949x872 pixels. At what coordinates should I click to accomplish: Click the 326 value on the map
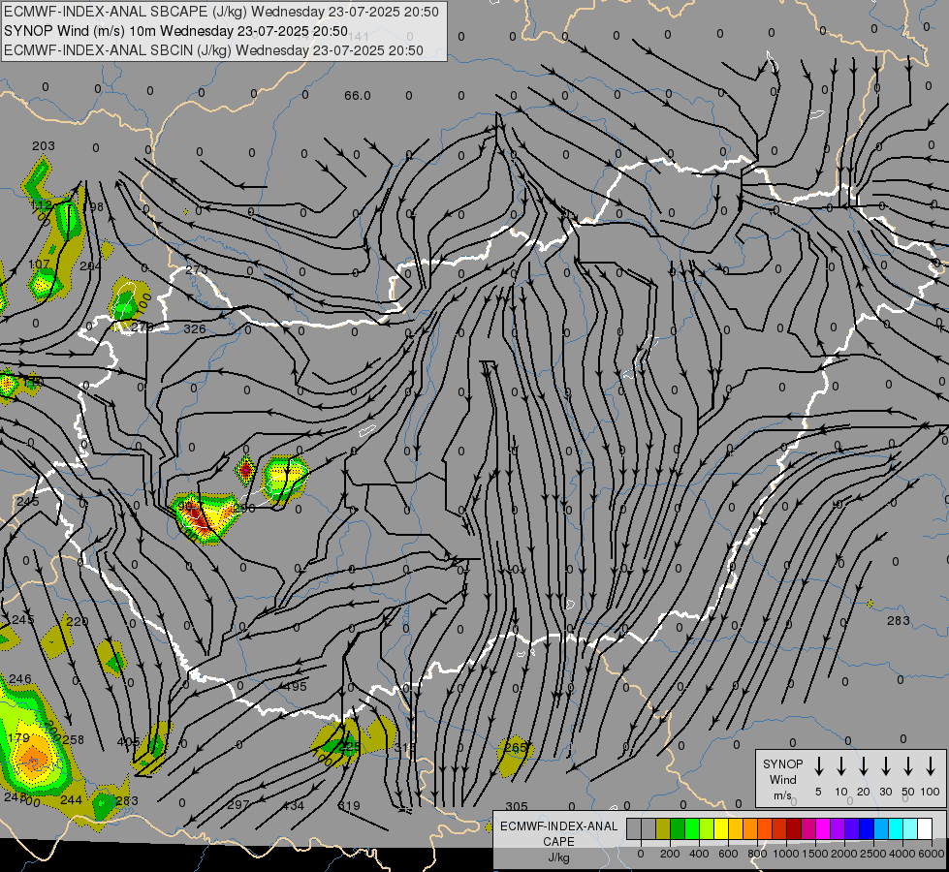coord(194,328)
